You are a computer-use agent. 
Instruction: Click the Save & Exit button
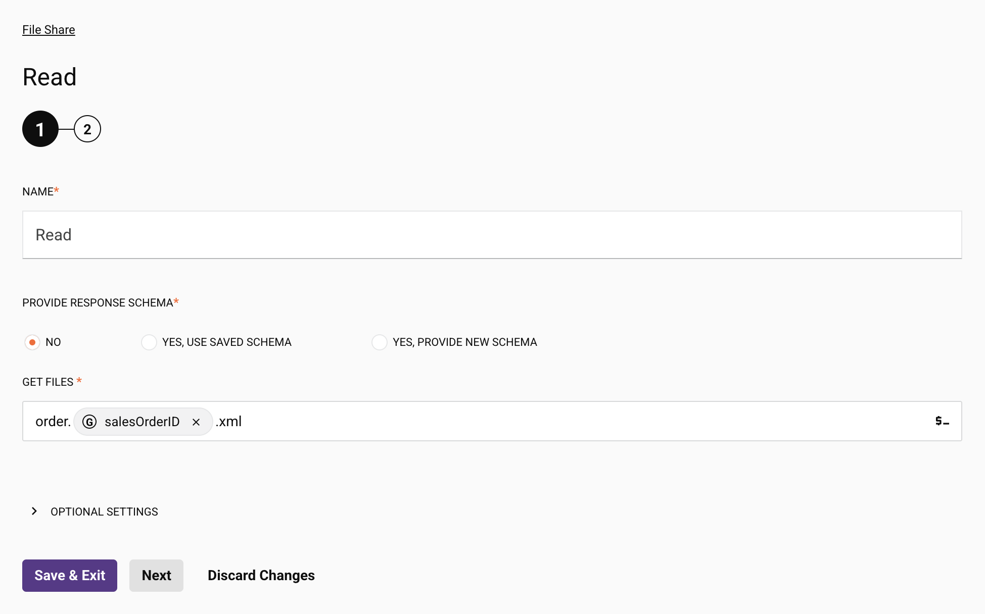[x=69, y=575]
